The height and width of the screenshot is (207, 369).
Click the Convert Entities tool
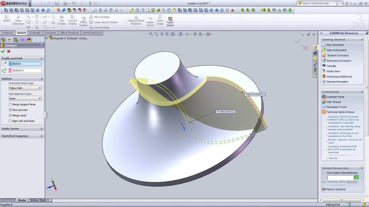pos(72,20)
